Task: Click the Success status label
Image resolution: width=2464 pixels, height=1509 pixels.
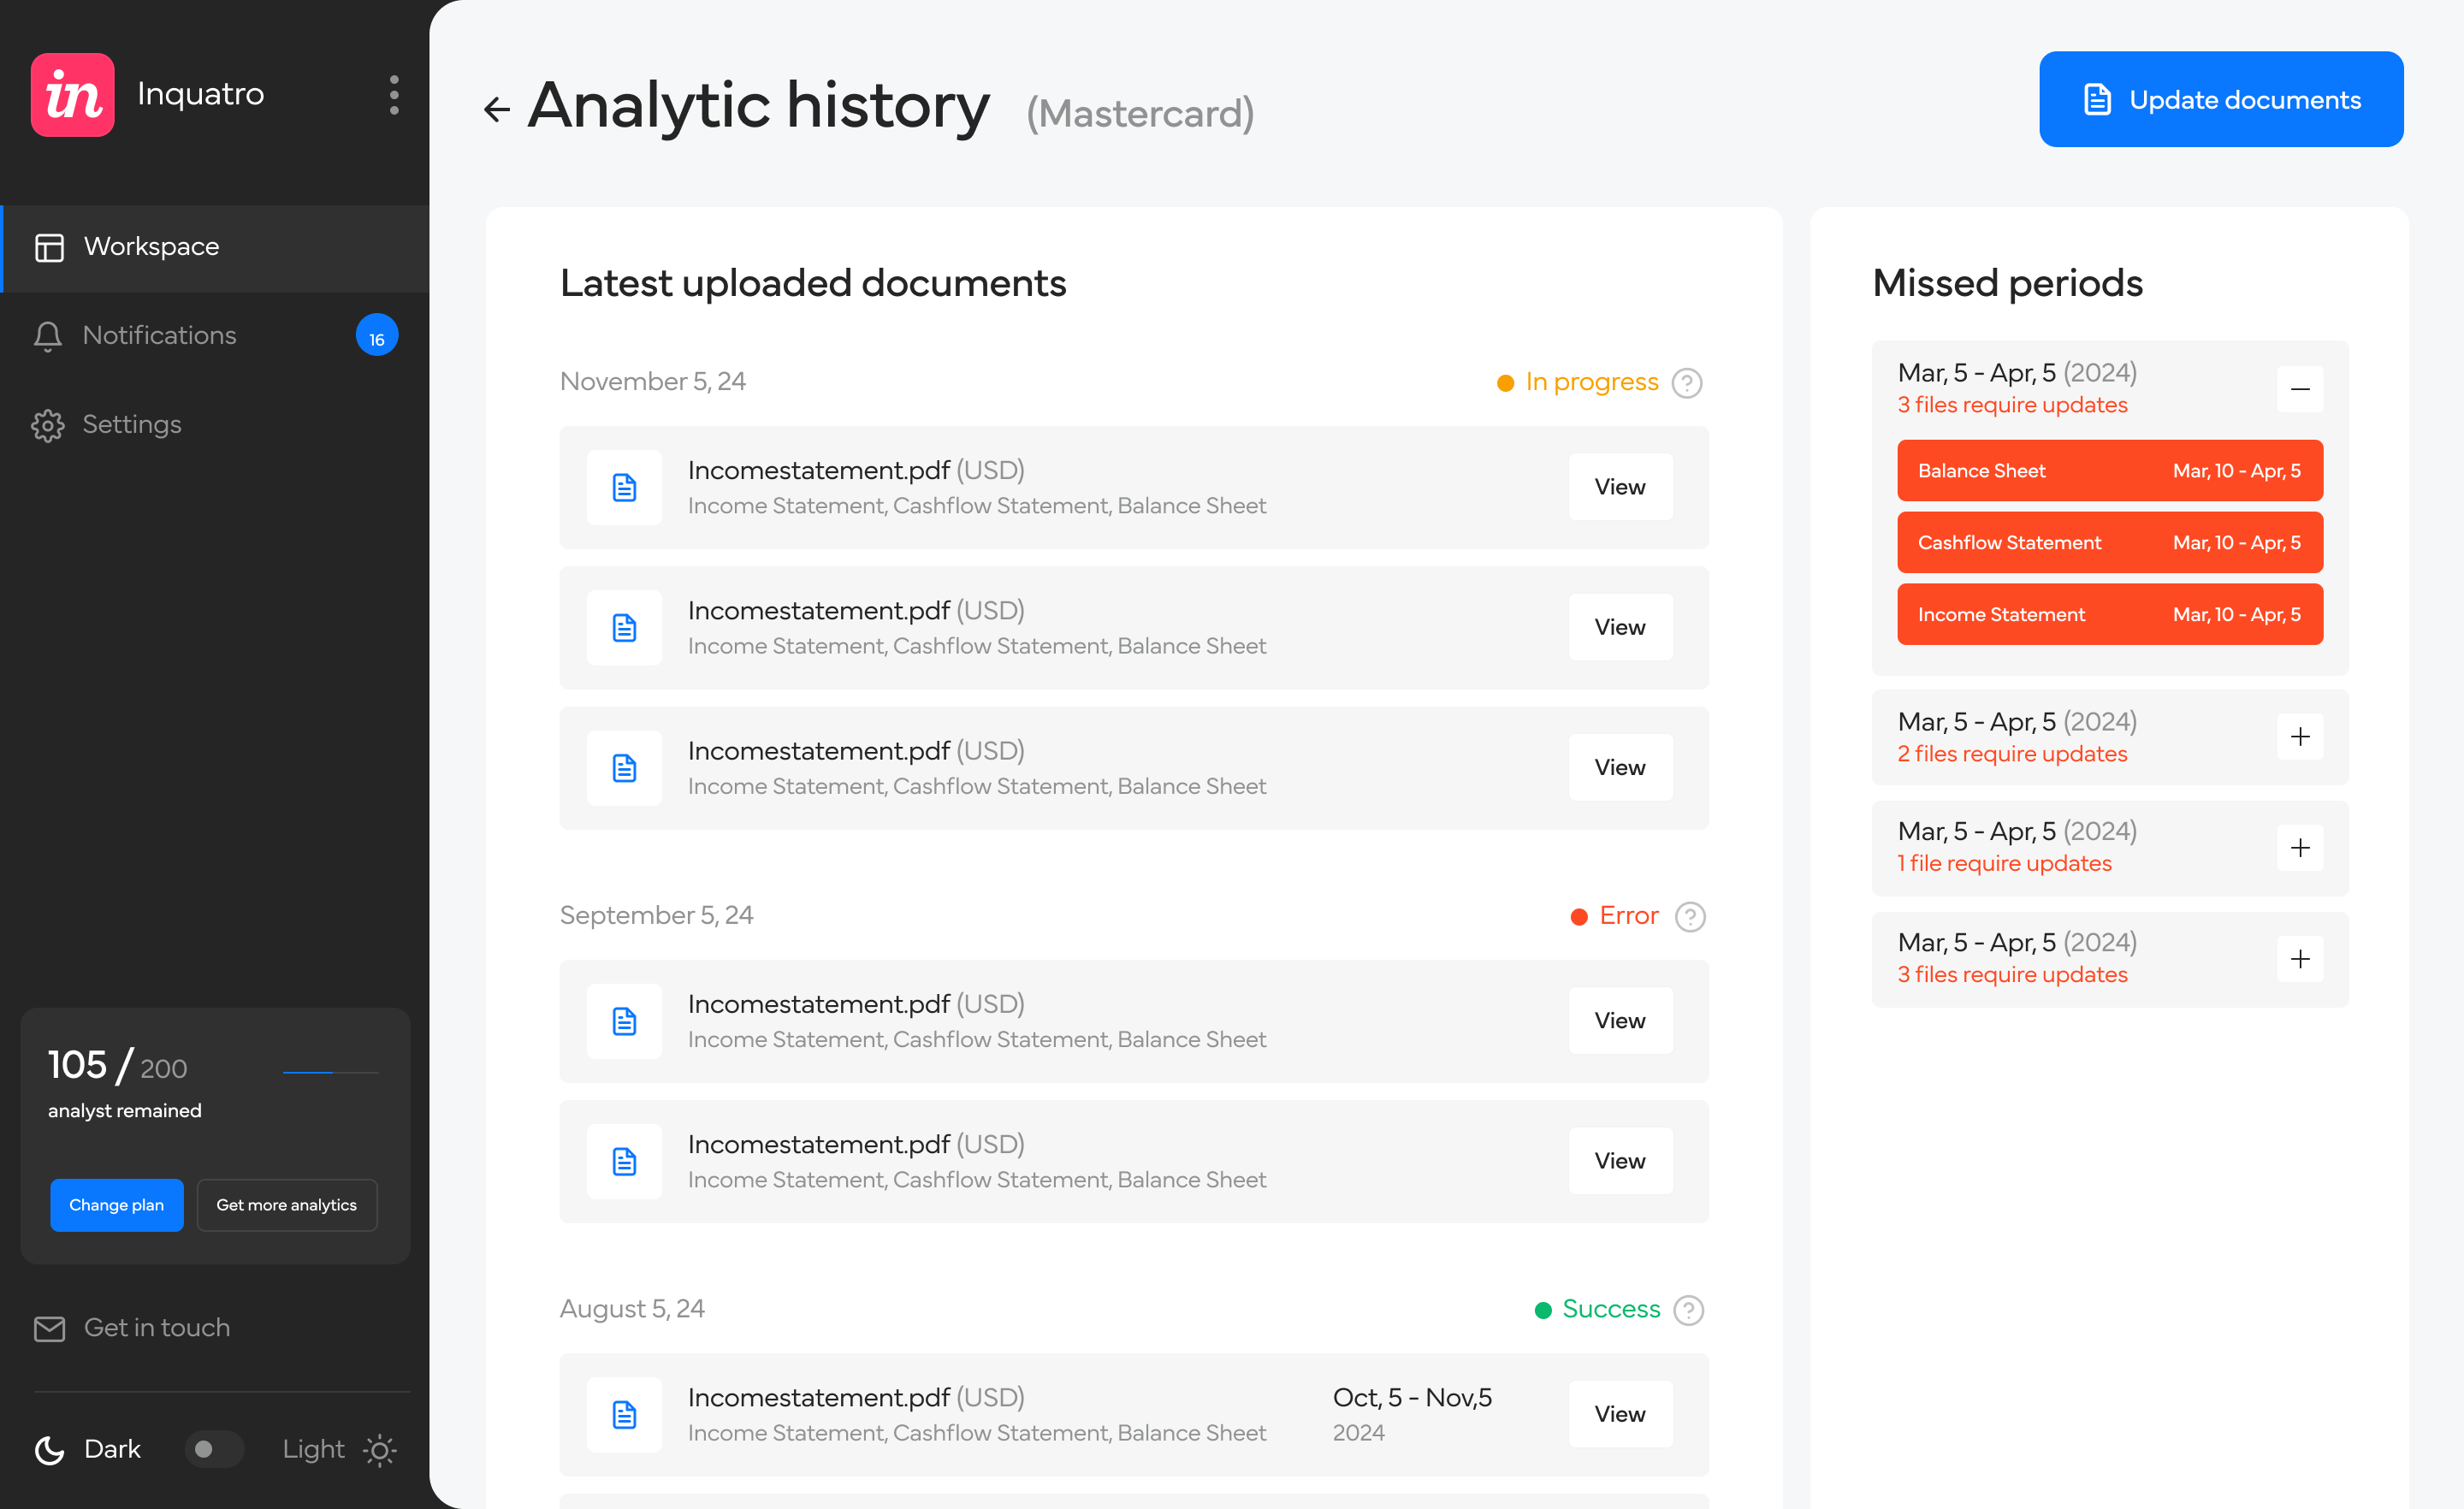Action: click(1611, 1309)
